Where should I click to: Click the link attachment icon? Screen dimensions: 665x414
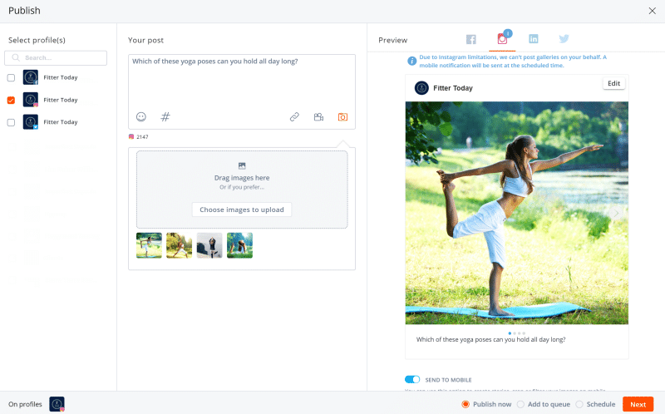tap(294, 117)
